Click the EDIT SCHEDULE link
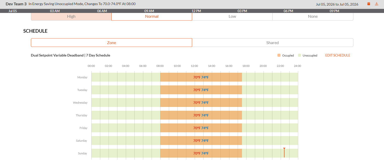The width and height of the screenshot is (384, 166). click(x=338, y=55)
